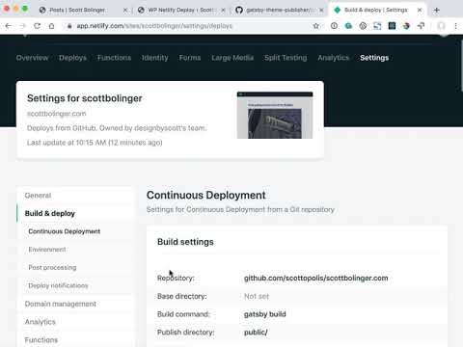Screen dimensions: 463x347
Task: Open the Split Testing nav item
Action: tap(286, 58)
